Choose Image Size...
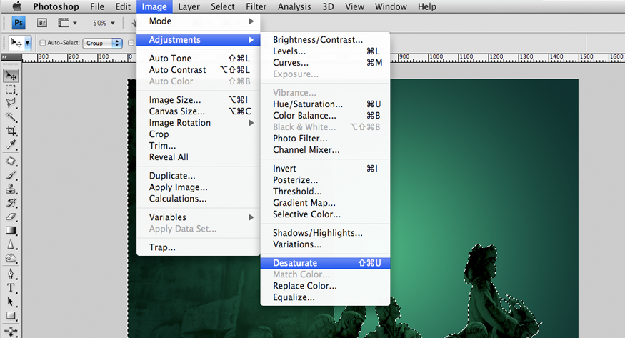Viewport: 625px width, 338px height. (198, 100)
